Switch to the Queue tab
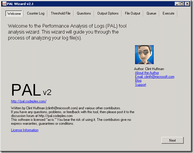This screenshot has width=193, height=153. point(151,13)
